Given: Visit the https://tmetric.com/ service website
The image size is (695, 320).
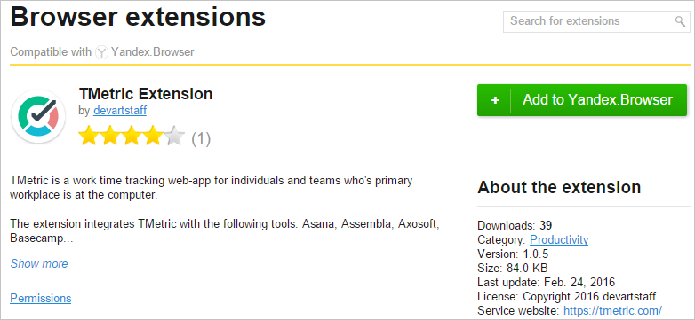Looking at the screenshot, I should (612, 310).
